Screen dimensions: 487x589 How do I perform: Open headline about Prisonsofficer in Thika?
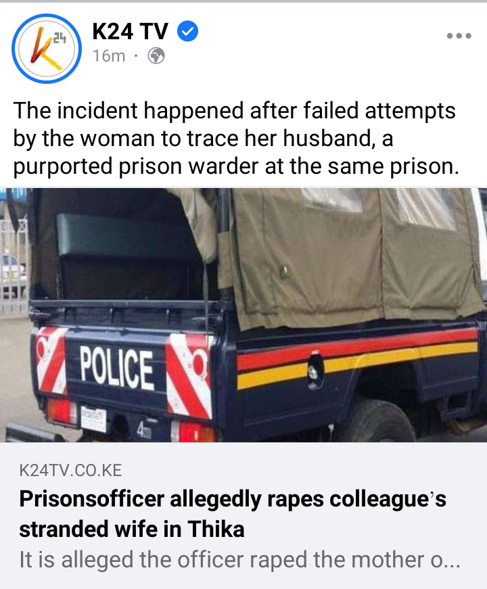(x=233, y=513)
